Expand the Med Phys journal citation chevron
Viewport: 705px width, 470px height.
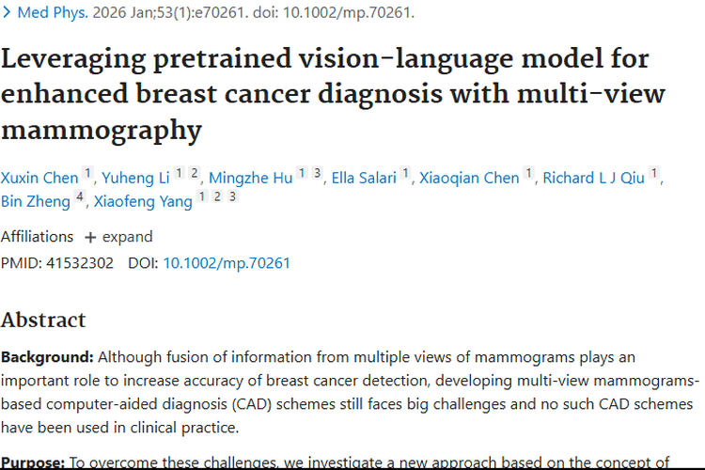6,13
